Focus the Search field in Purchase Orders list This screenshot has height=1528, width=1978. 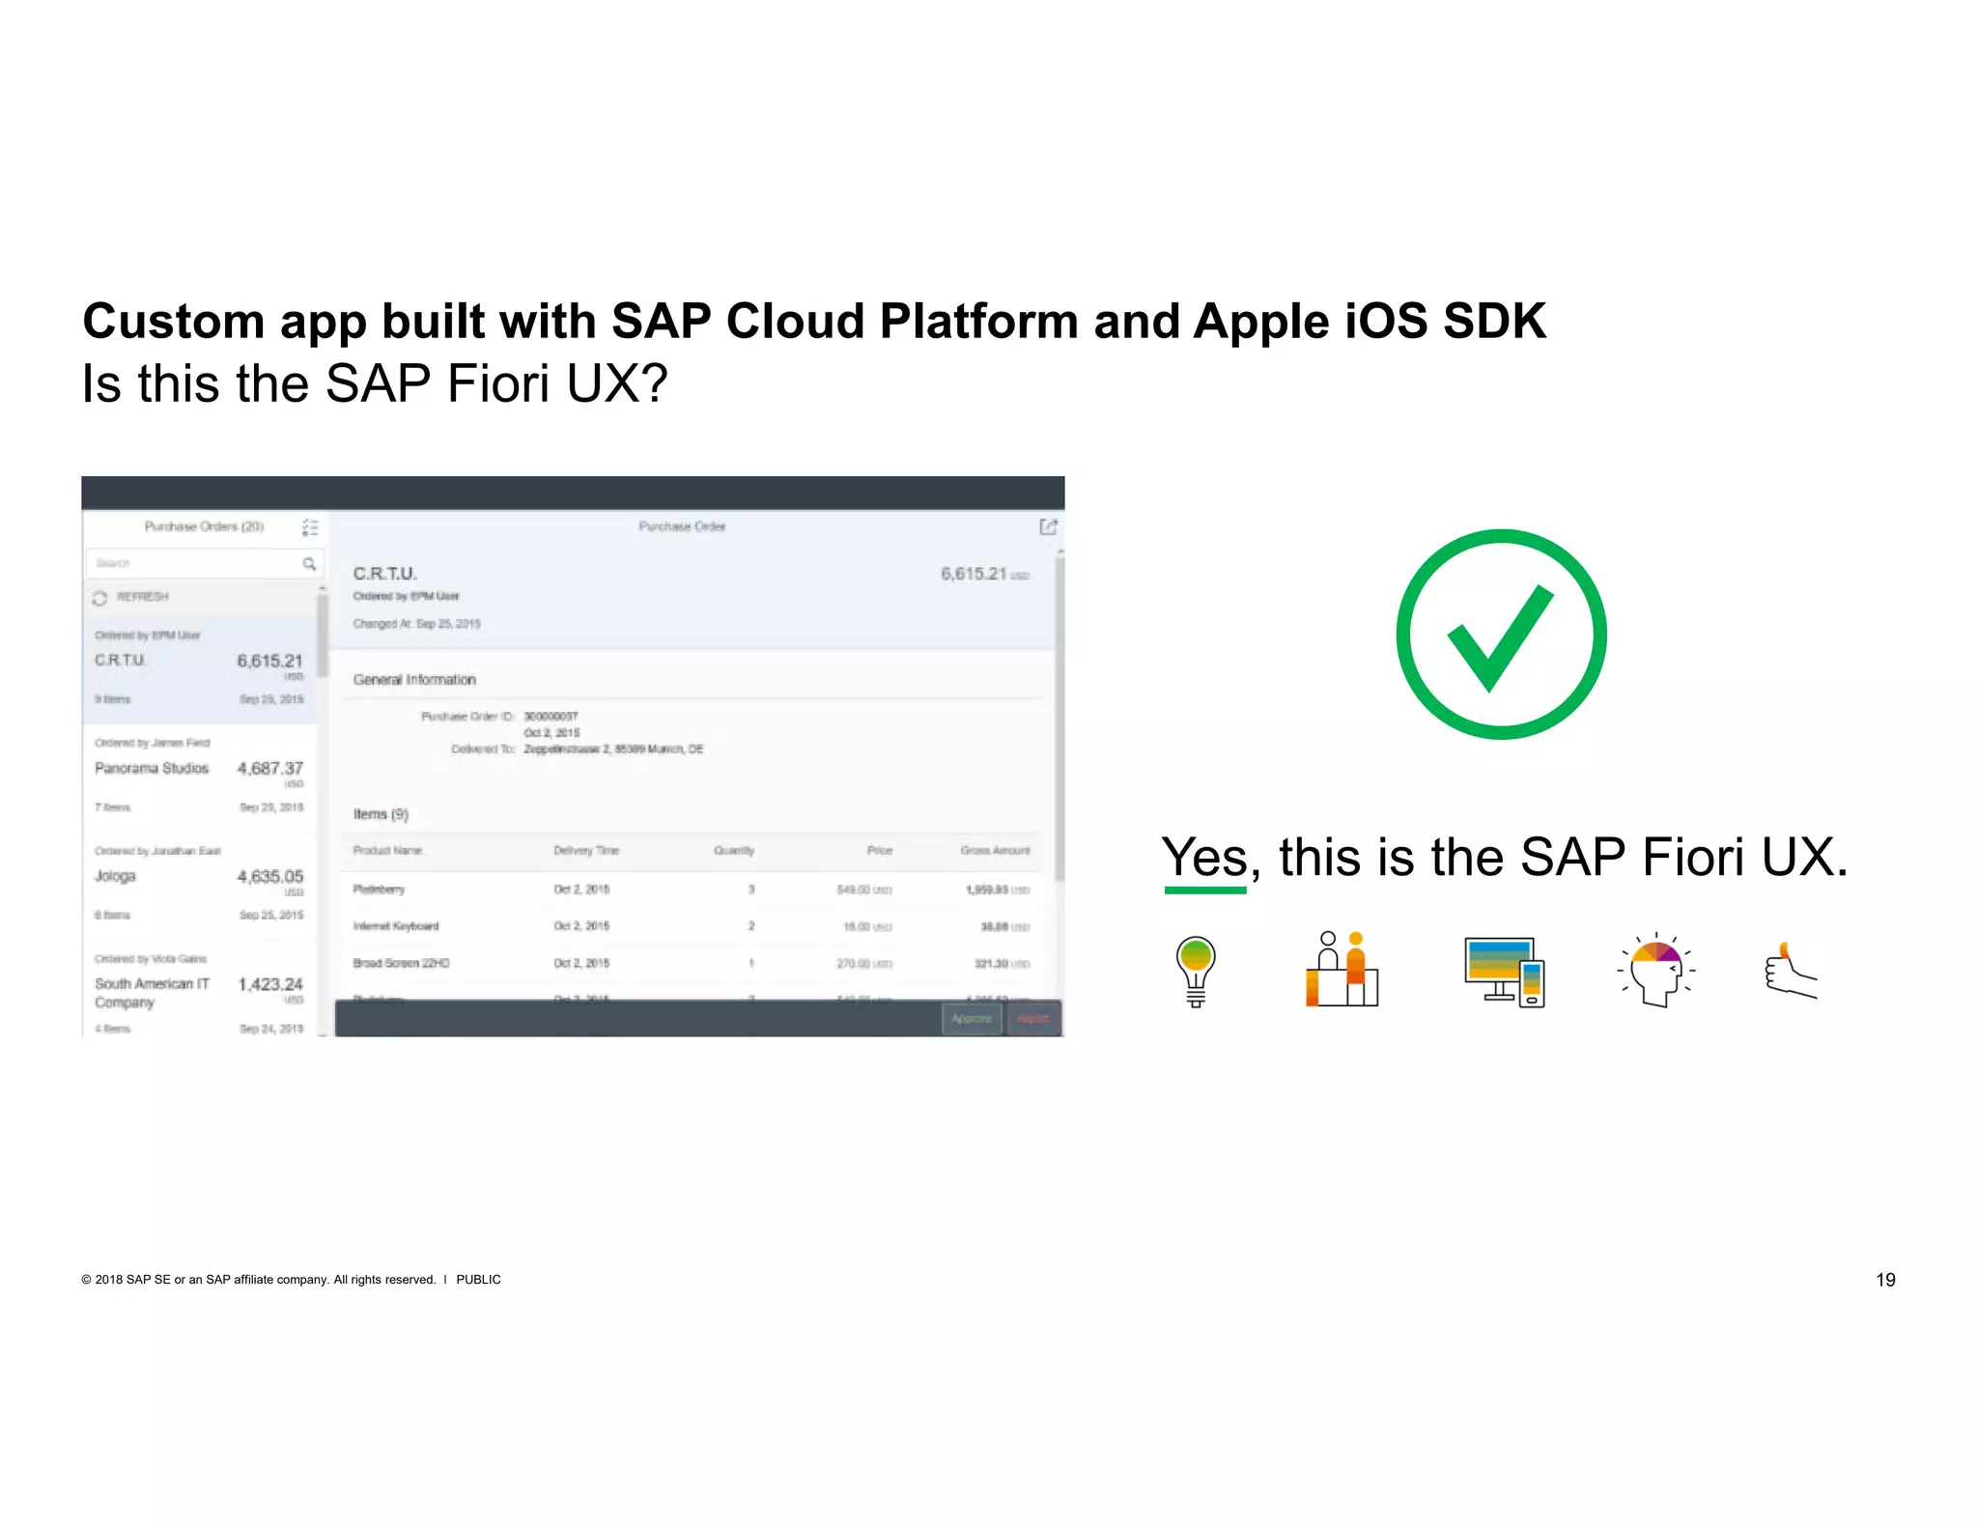pos(205,563)
